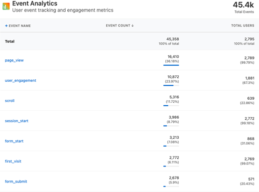
Task: Open the user_engagement event link
Action: point(20,80)
